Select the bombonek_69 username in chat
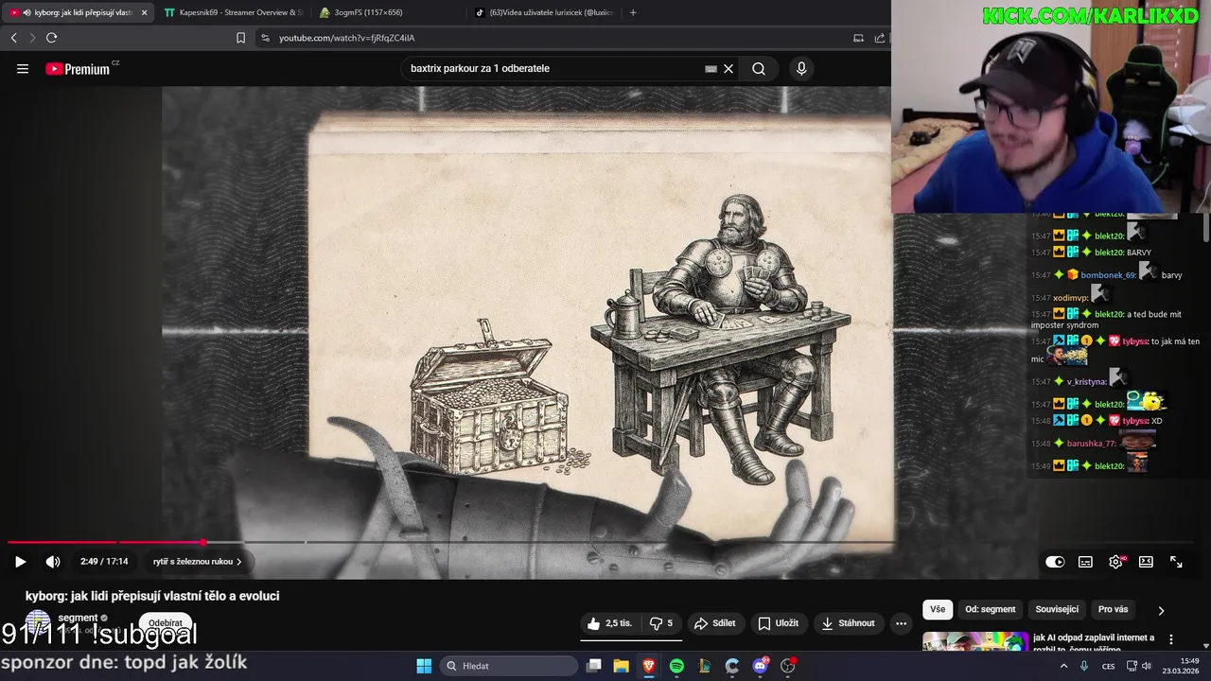Screen dimensions: 1211x681 coord(1108,275)
